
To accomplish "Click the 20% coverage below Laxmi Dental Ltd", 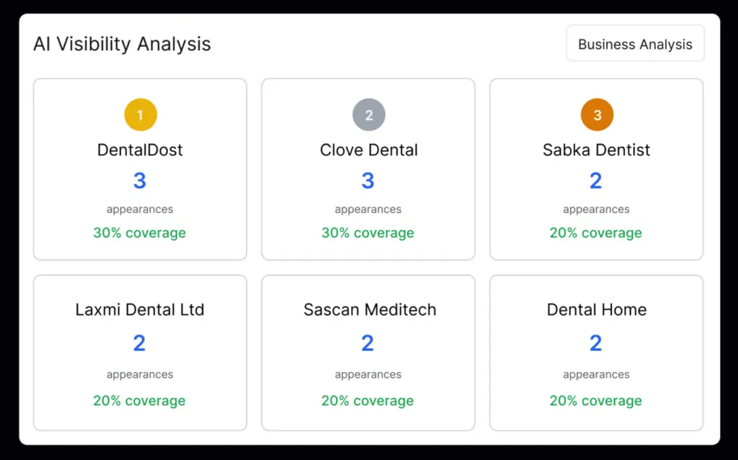I will 140,400.
